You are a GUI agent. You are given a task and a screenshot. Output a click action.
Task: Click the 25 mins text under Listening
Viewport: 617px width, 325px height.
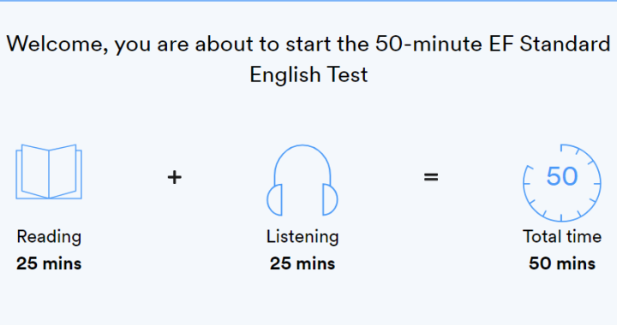pos(303,263)
